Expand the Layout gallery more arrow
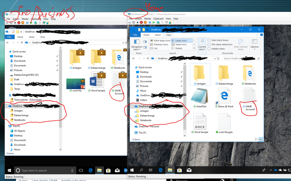The image size is (291, 181). click(194, 48)
